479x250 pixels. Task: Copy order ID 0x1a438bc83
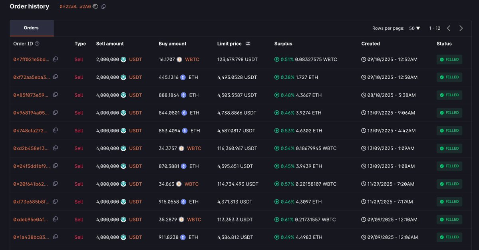point(56,237)
